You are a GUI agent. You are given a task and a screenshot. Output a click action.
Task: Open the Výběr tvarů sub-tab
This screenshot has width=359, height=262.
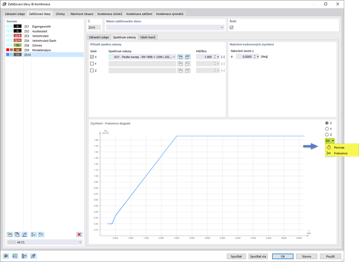(x=148, y=37)
